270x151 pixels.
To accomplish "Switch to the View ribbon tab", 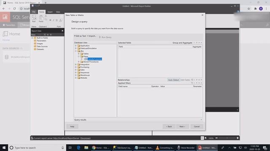I will (x=58, y=12).
